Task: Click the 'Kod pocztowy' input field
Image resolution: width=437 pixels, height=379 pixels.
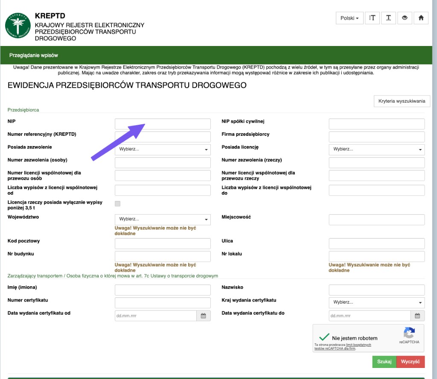Action: coord(163,244)
